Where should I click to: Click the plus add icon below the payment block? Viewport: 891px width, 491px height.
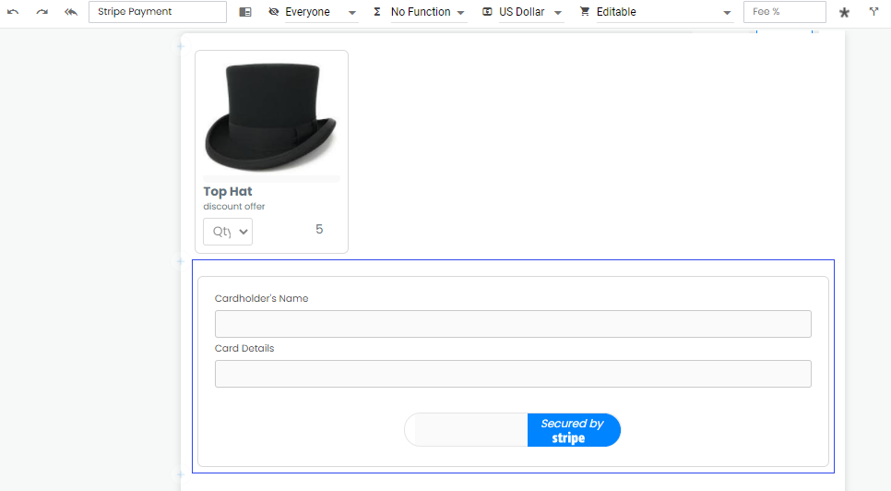(x=181, y=474)
